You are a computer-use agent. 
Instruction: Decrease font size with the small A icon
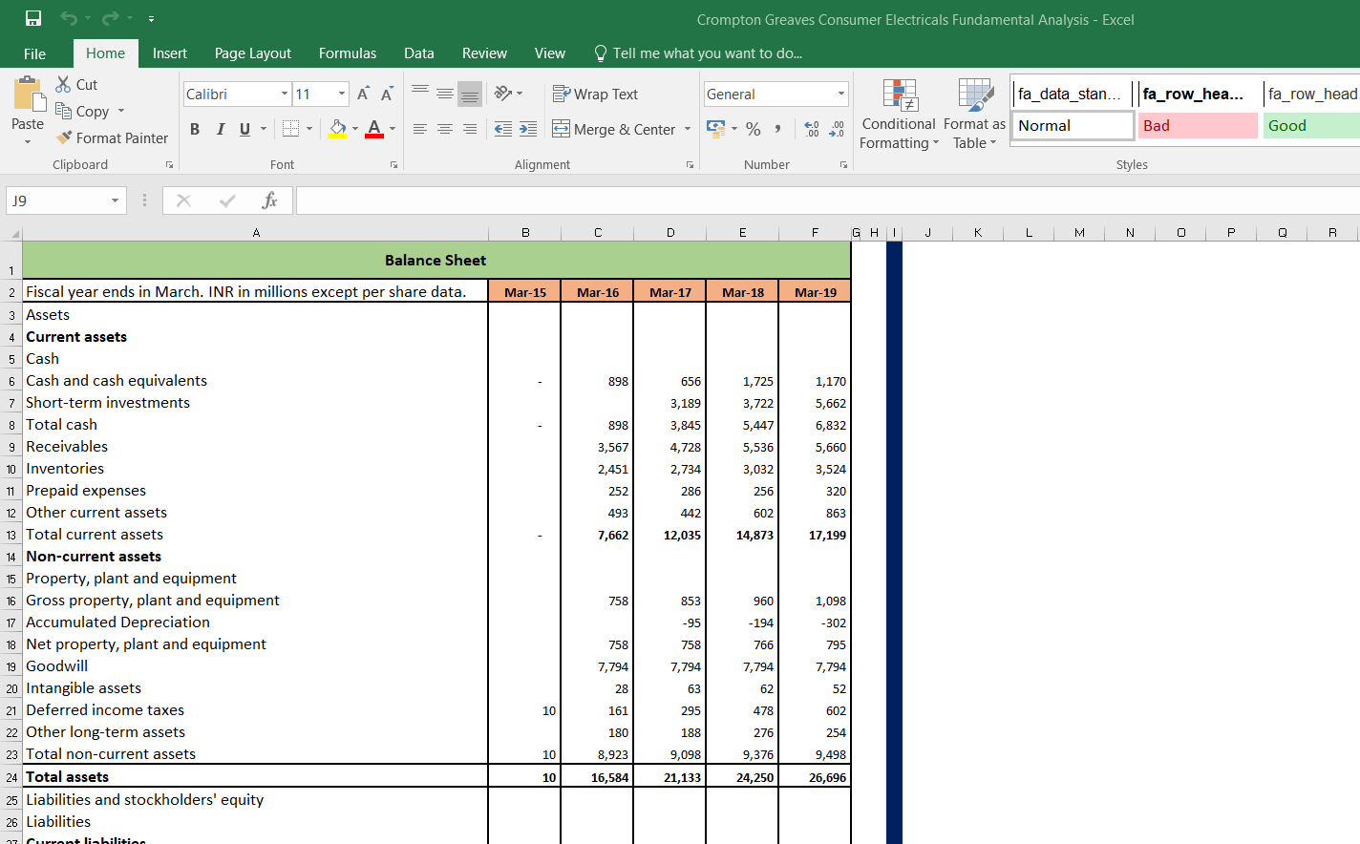tap(387, 94)
